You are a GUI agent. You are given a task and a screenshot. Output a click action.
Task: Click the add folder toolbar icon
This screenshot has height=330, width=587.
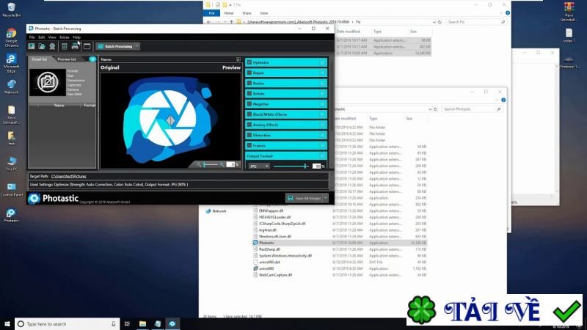(x=42, y=46)
